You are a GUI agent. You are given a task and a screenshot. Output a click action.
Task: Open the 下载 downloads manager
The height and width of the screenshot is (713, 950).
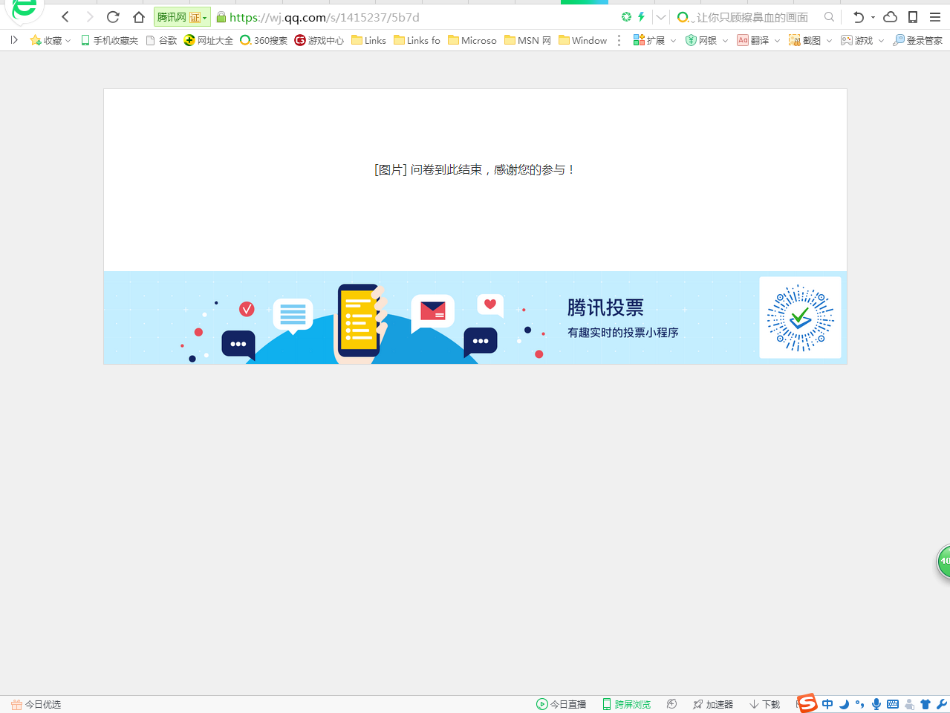pos(765,704)
